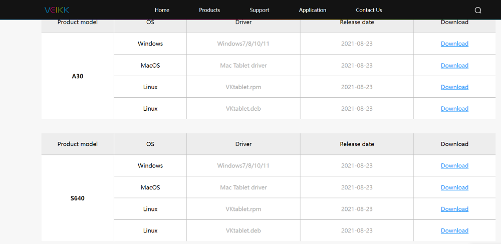This screenshot has width=501, height=244.
Task: Open the Contact Us page
Action: tap(369, 10)
